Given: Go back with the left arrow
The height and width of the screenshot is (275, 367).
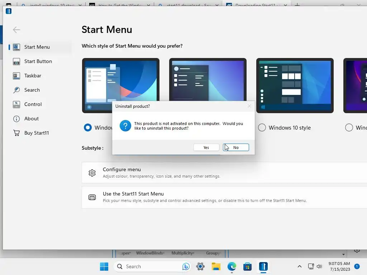Looking at the screenshot, I should coord(16,30).
